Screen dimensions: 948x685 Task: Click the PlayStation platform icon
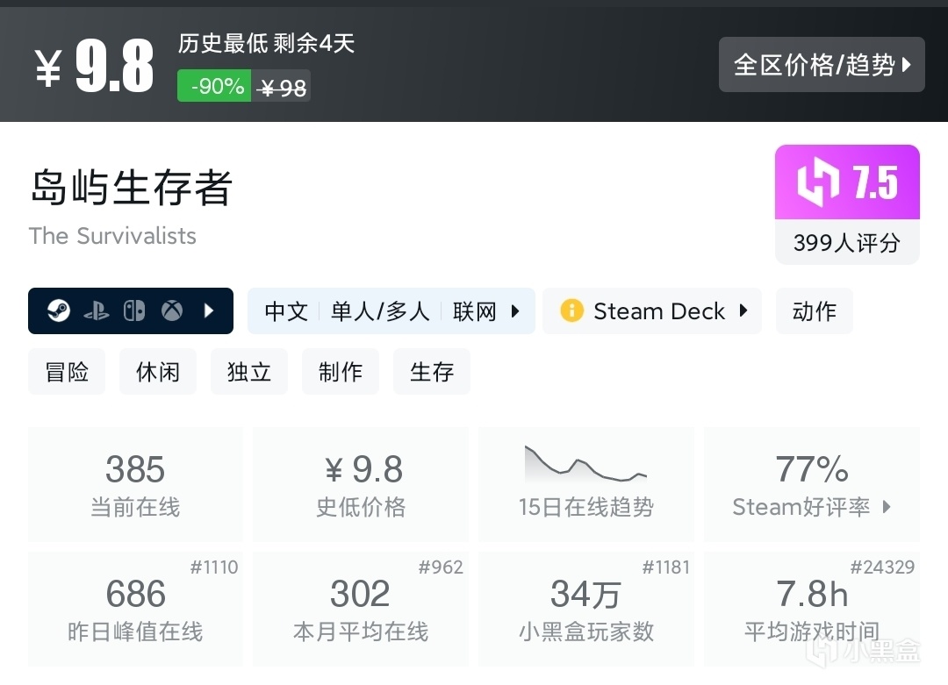[96, 311]
